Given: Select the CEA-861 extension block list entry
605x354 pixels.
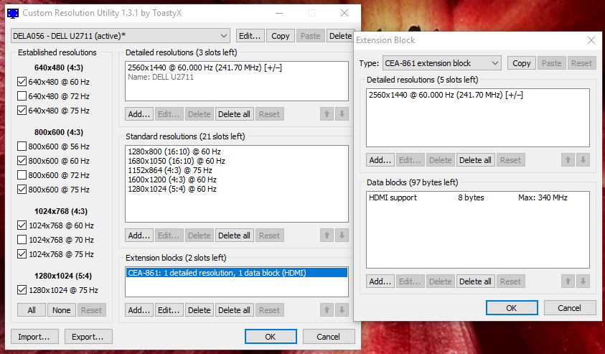Looking at the screenshot, I should [x=235, y=273].
